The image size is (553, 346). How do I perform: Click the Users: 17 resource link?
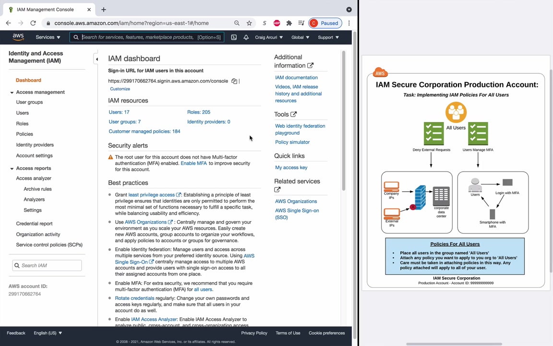click(119, 112)
